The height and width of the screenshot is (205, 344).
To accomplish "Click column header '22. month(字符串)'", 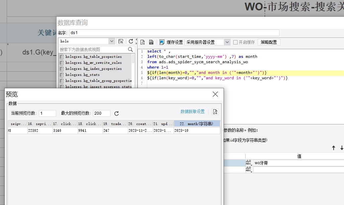I will click(197, 124).
